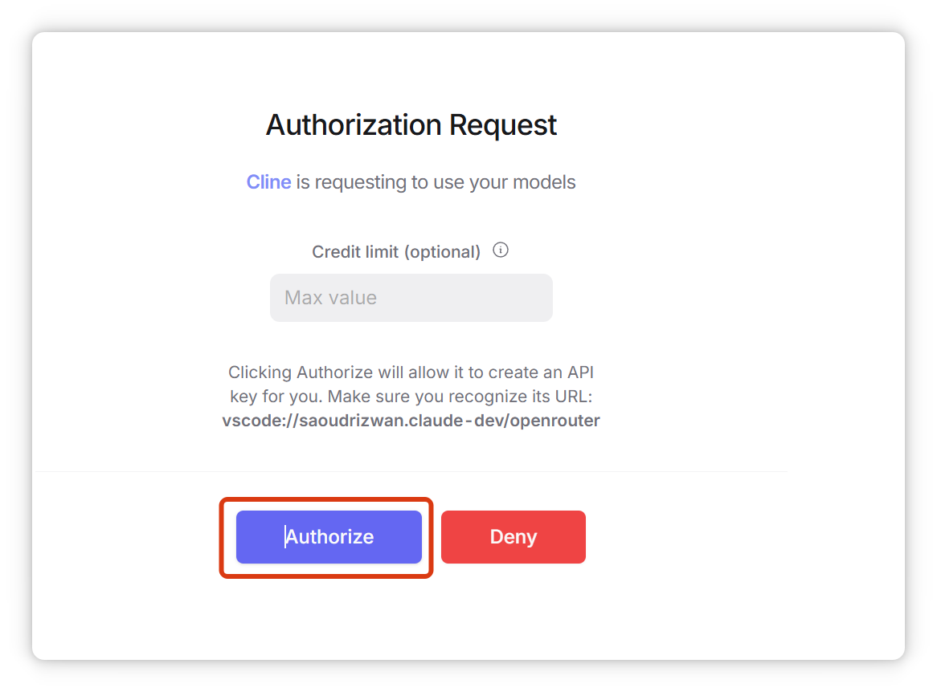Viewport: 937px width, 692px height.
Task: Open the Cline app link
Action: point(268,182)
